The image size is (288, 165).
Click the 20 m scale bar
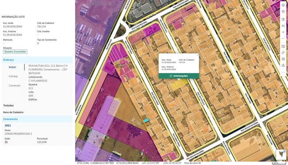tap(279, 163)
